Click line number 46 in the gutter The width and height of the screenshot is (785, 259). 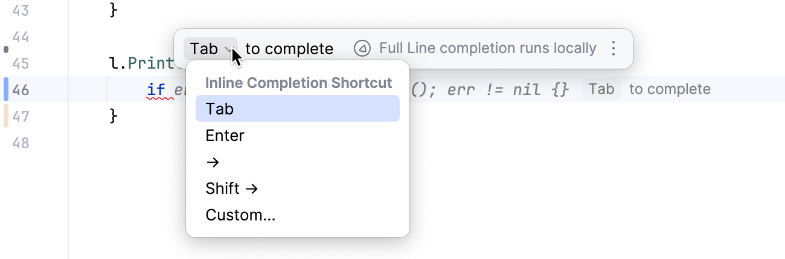pyautogui.click(x=21, y=90)
